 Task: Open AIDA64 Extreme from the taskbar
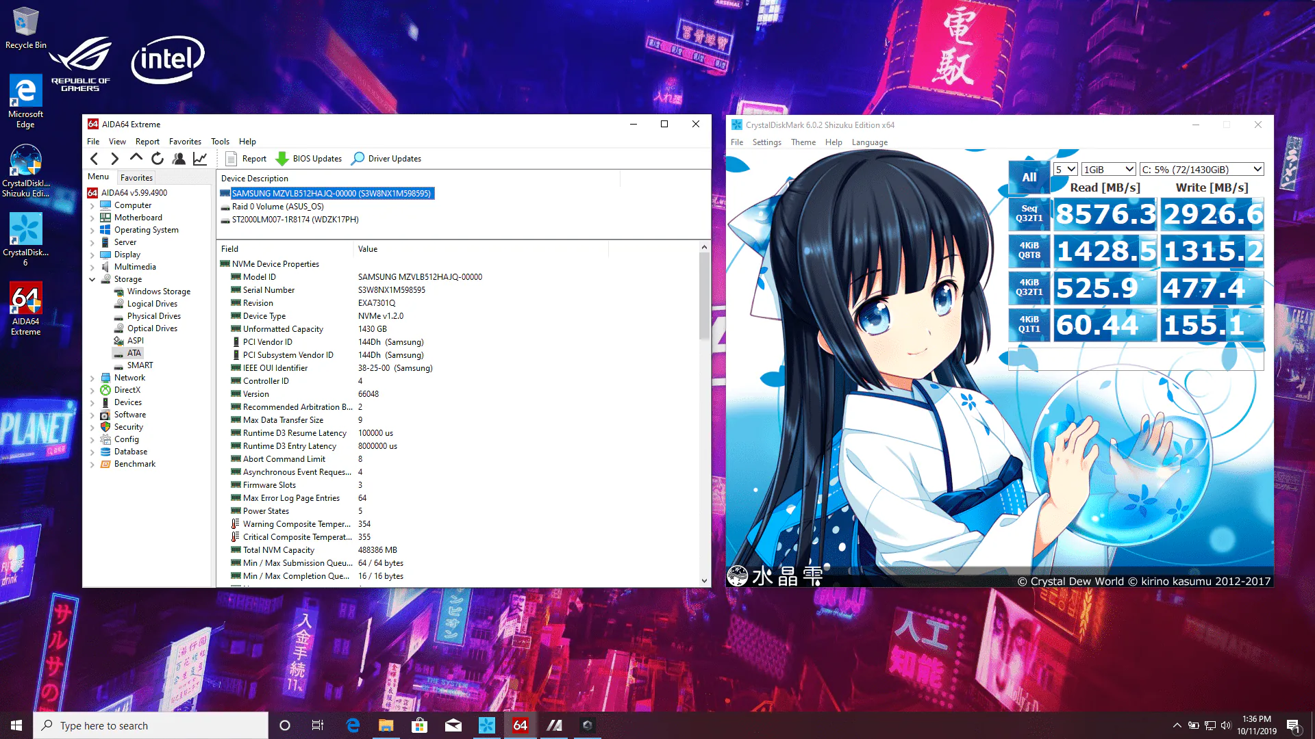[x=520, y=725]
